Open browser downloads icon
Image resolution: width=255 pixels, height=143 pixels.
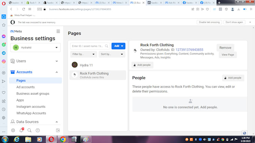point(238,9)
